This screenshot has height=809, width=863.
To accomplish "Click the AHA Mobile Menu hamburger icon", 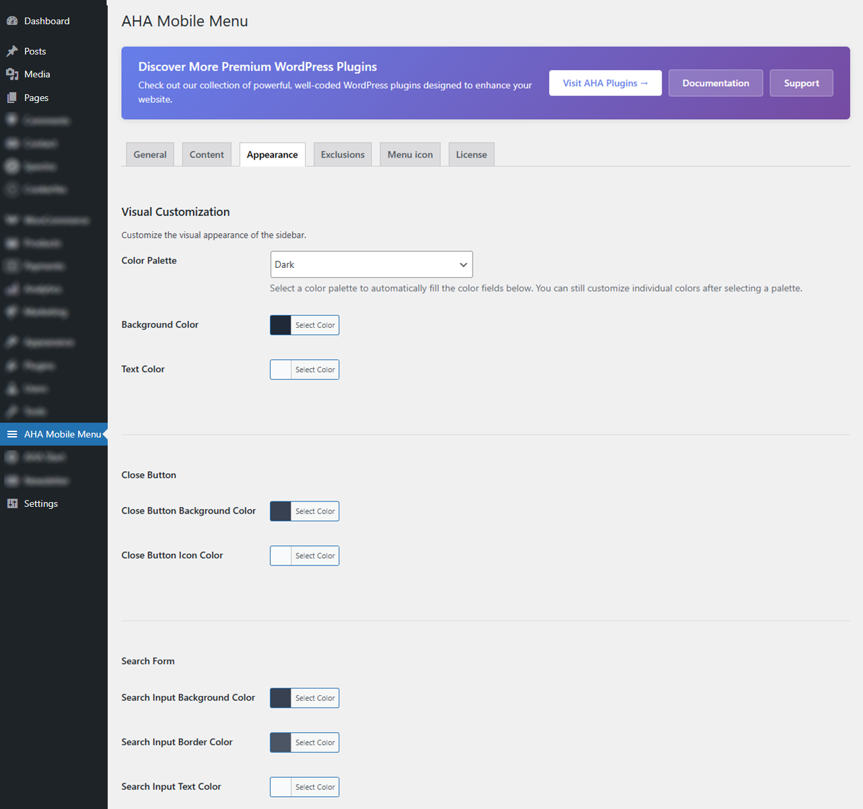I will click(x=12, y=434).
